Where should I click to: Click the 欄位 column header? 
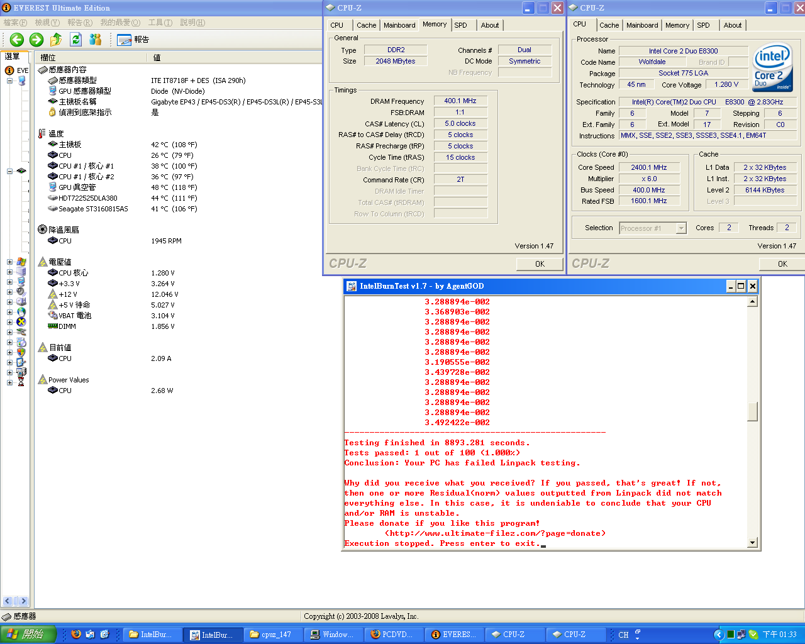pyautogui.click(x=90, y=57)
